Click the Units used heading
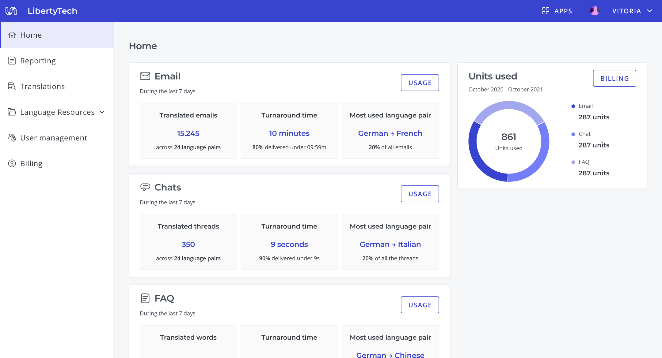This screenshot has height=358, width=662. [x=493, y=76]
